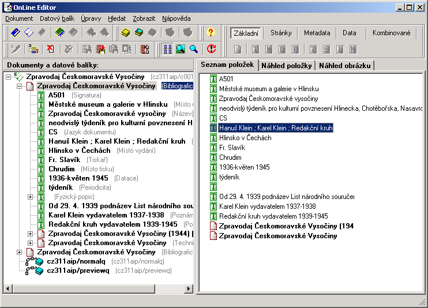Viewport: 428px width, 308px height.
Task: Click the T icon beside A501 in right list
Action: pyautogui.click(x=213, y=79)
